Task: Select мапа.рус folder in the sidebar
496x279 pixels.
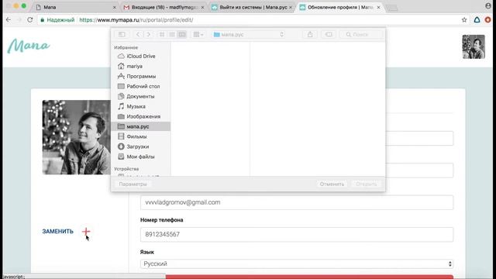Action: click(141, 126)
